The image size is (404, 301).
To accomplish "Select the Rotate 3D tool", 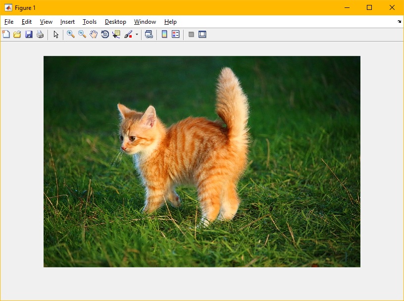I will (x=105, y=35).
